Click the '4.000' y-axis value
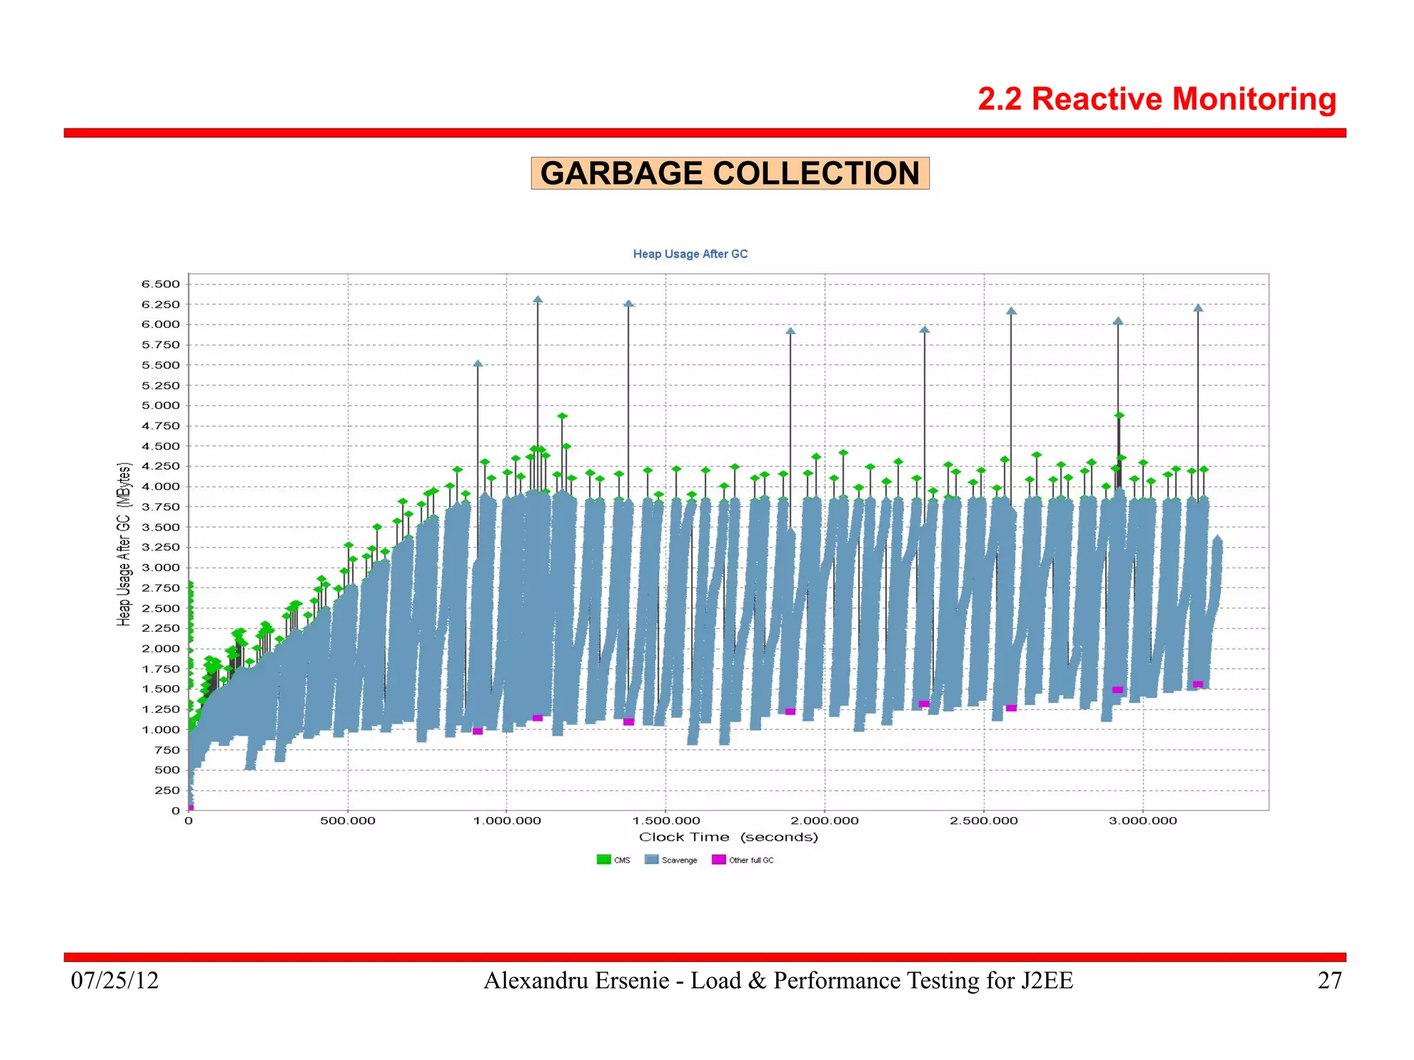1414x1060 pixels. (x=160, y=486)
